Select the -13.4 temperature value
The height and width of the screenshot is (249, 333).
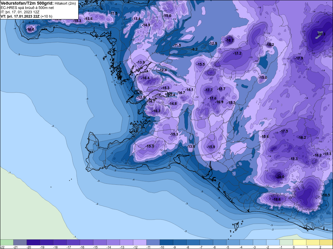pyautogui.click(x=136, y=19)
